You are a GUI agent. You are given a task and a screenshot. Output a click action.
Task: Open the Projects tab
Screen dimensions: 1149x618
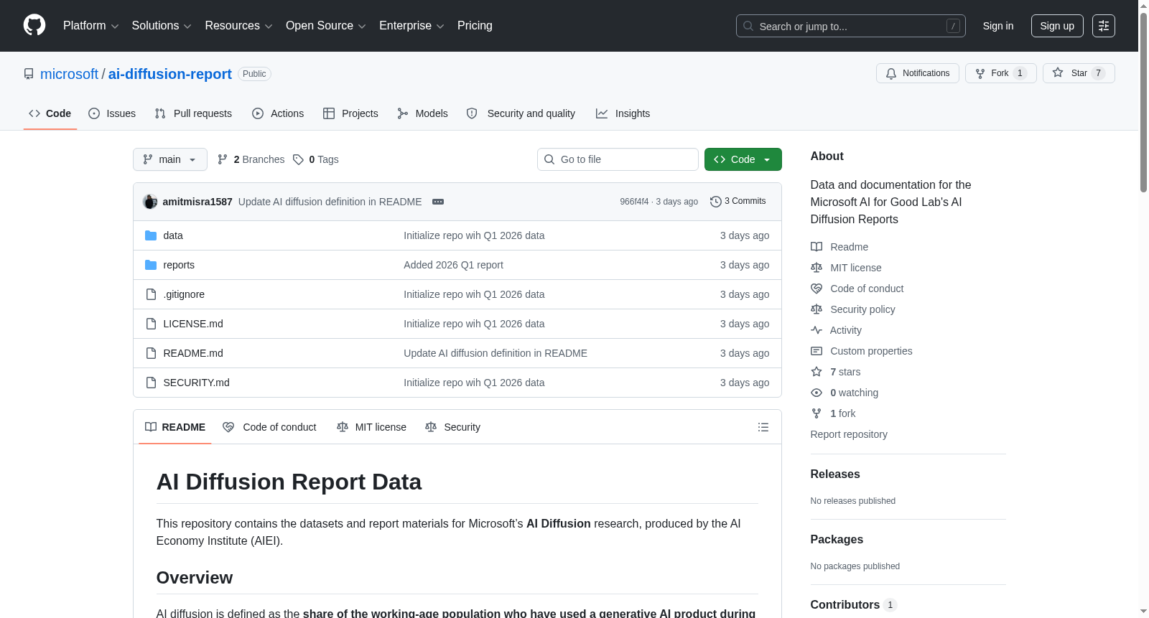pos(350,113)
